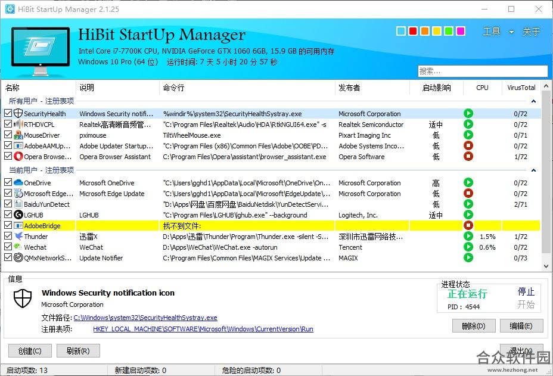This screenshot has height=376, width=553.
Task: Click the RTHDVCPL speaker icon
Action: [18, 124]
